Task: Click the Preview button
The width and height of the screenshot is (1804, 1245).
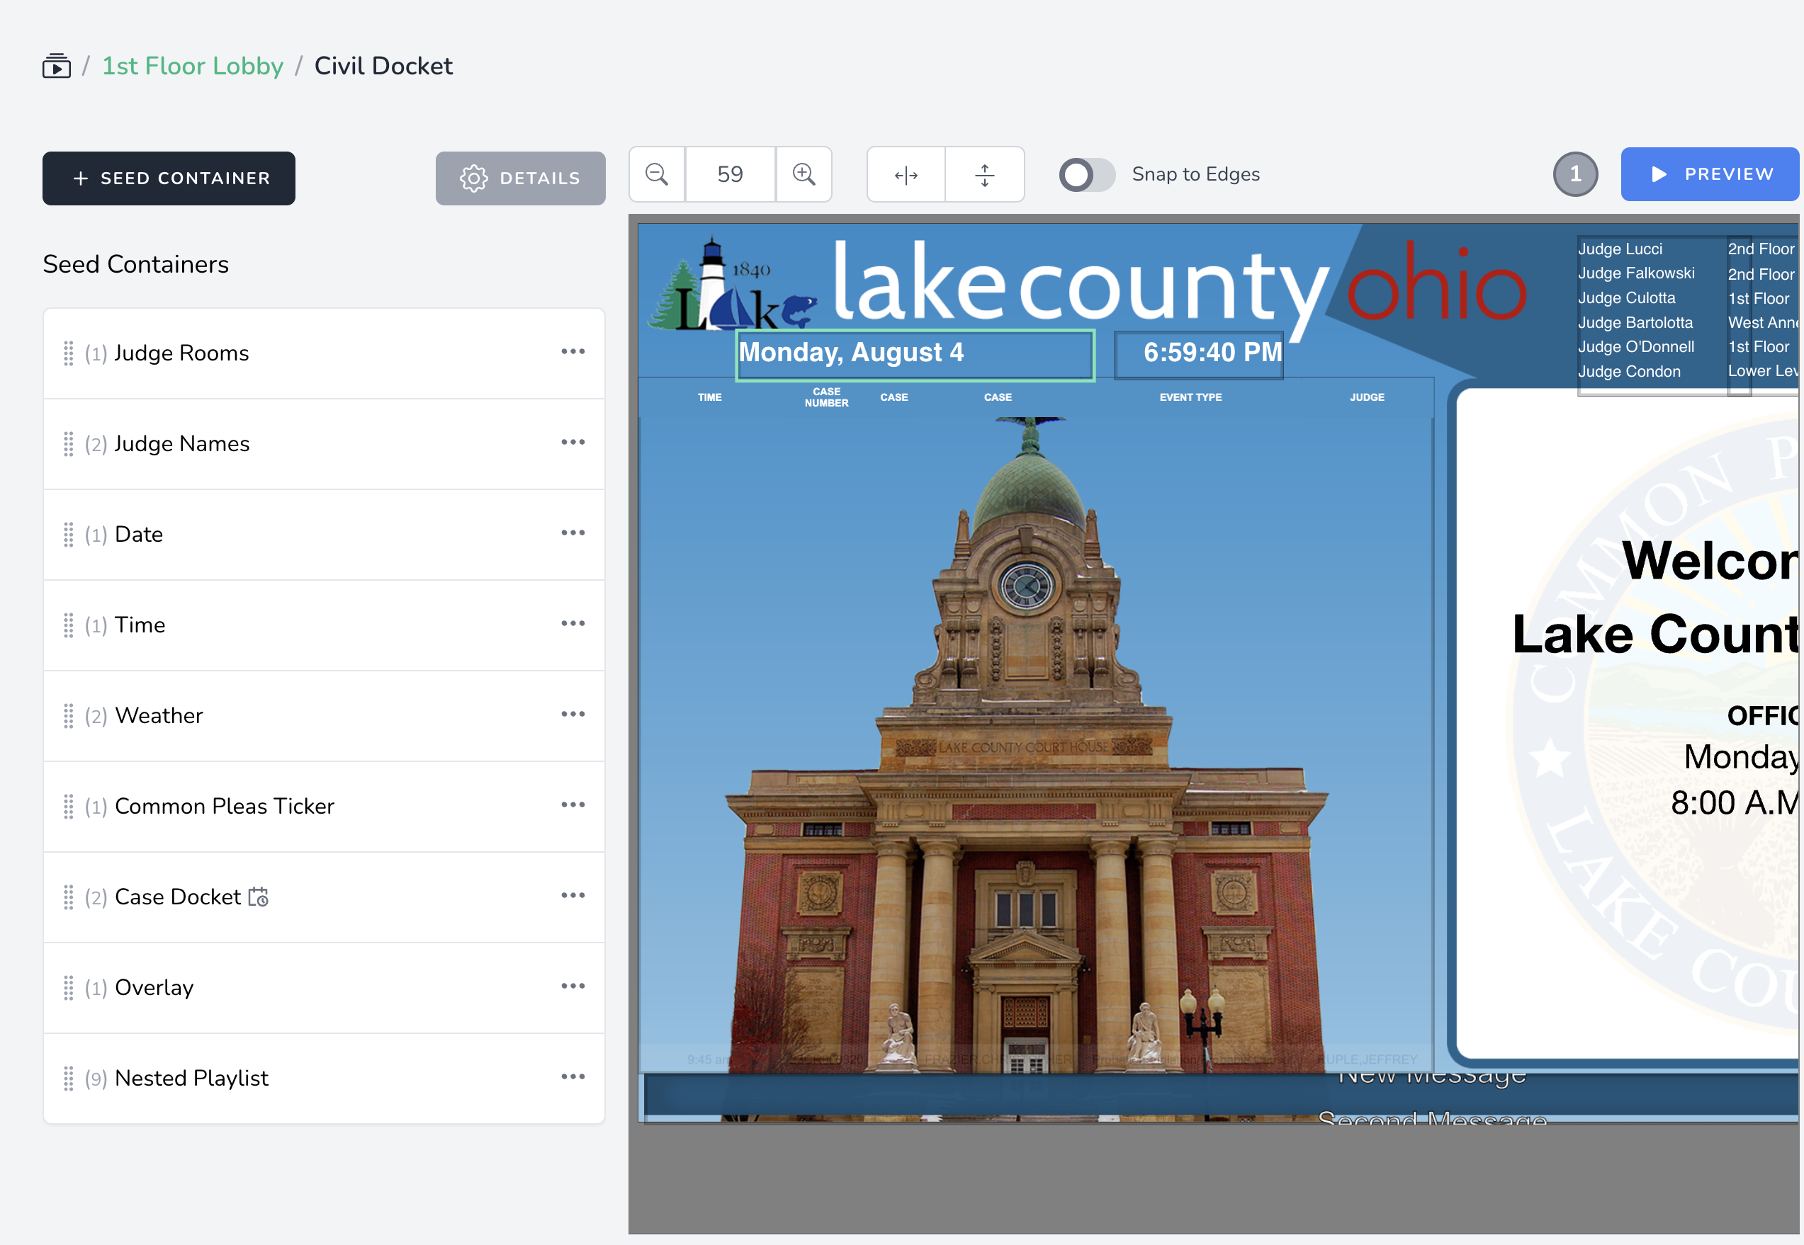Action: [1710, 174]
